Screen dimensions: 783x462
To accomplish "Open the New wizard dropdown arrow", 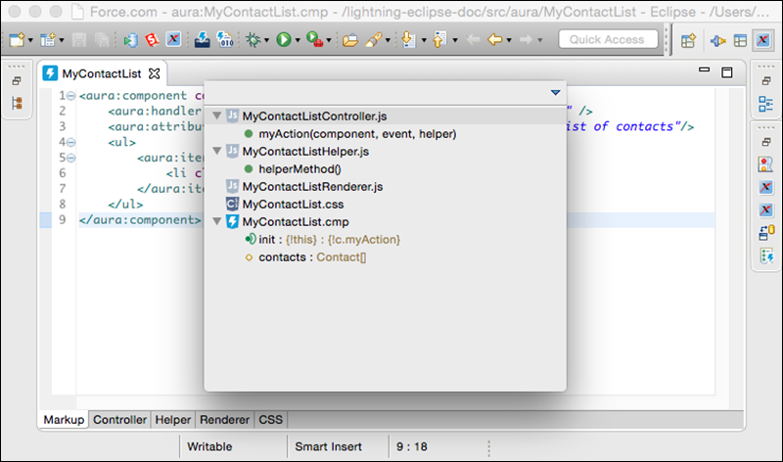I will click(x=30, y=40).
